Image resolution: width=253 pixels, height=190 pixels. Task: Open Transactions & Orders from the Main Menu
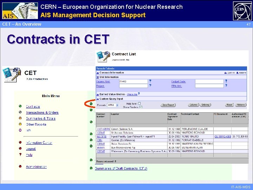[x=42, y=112]
